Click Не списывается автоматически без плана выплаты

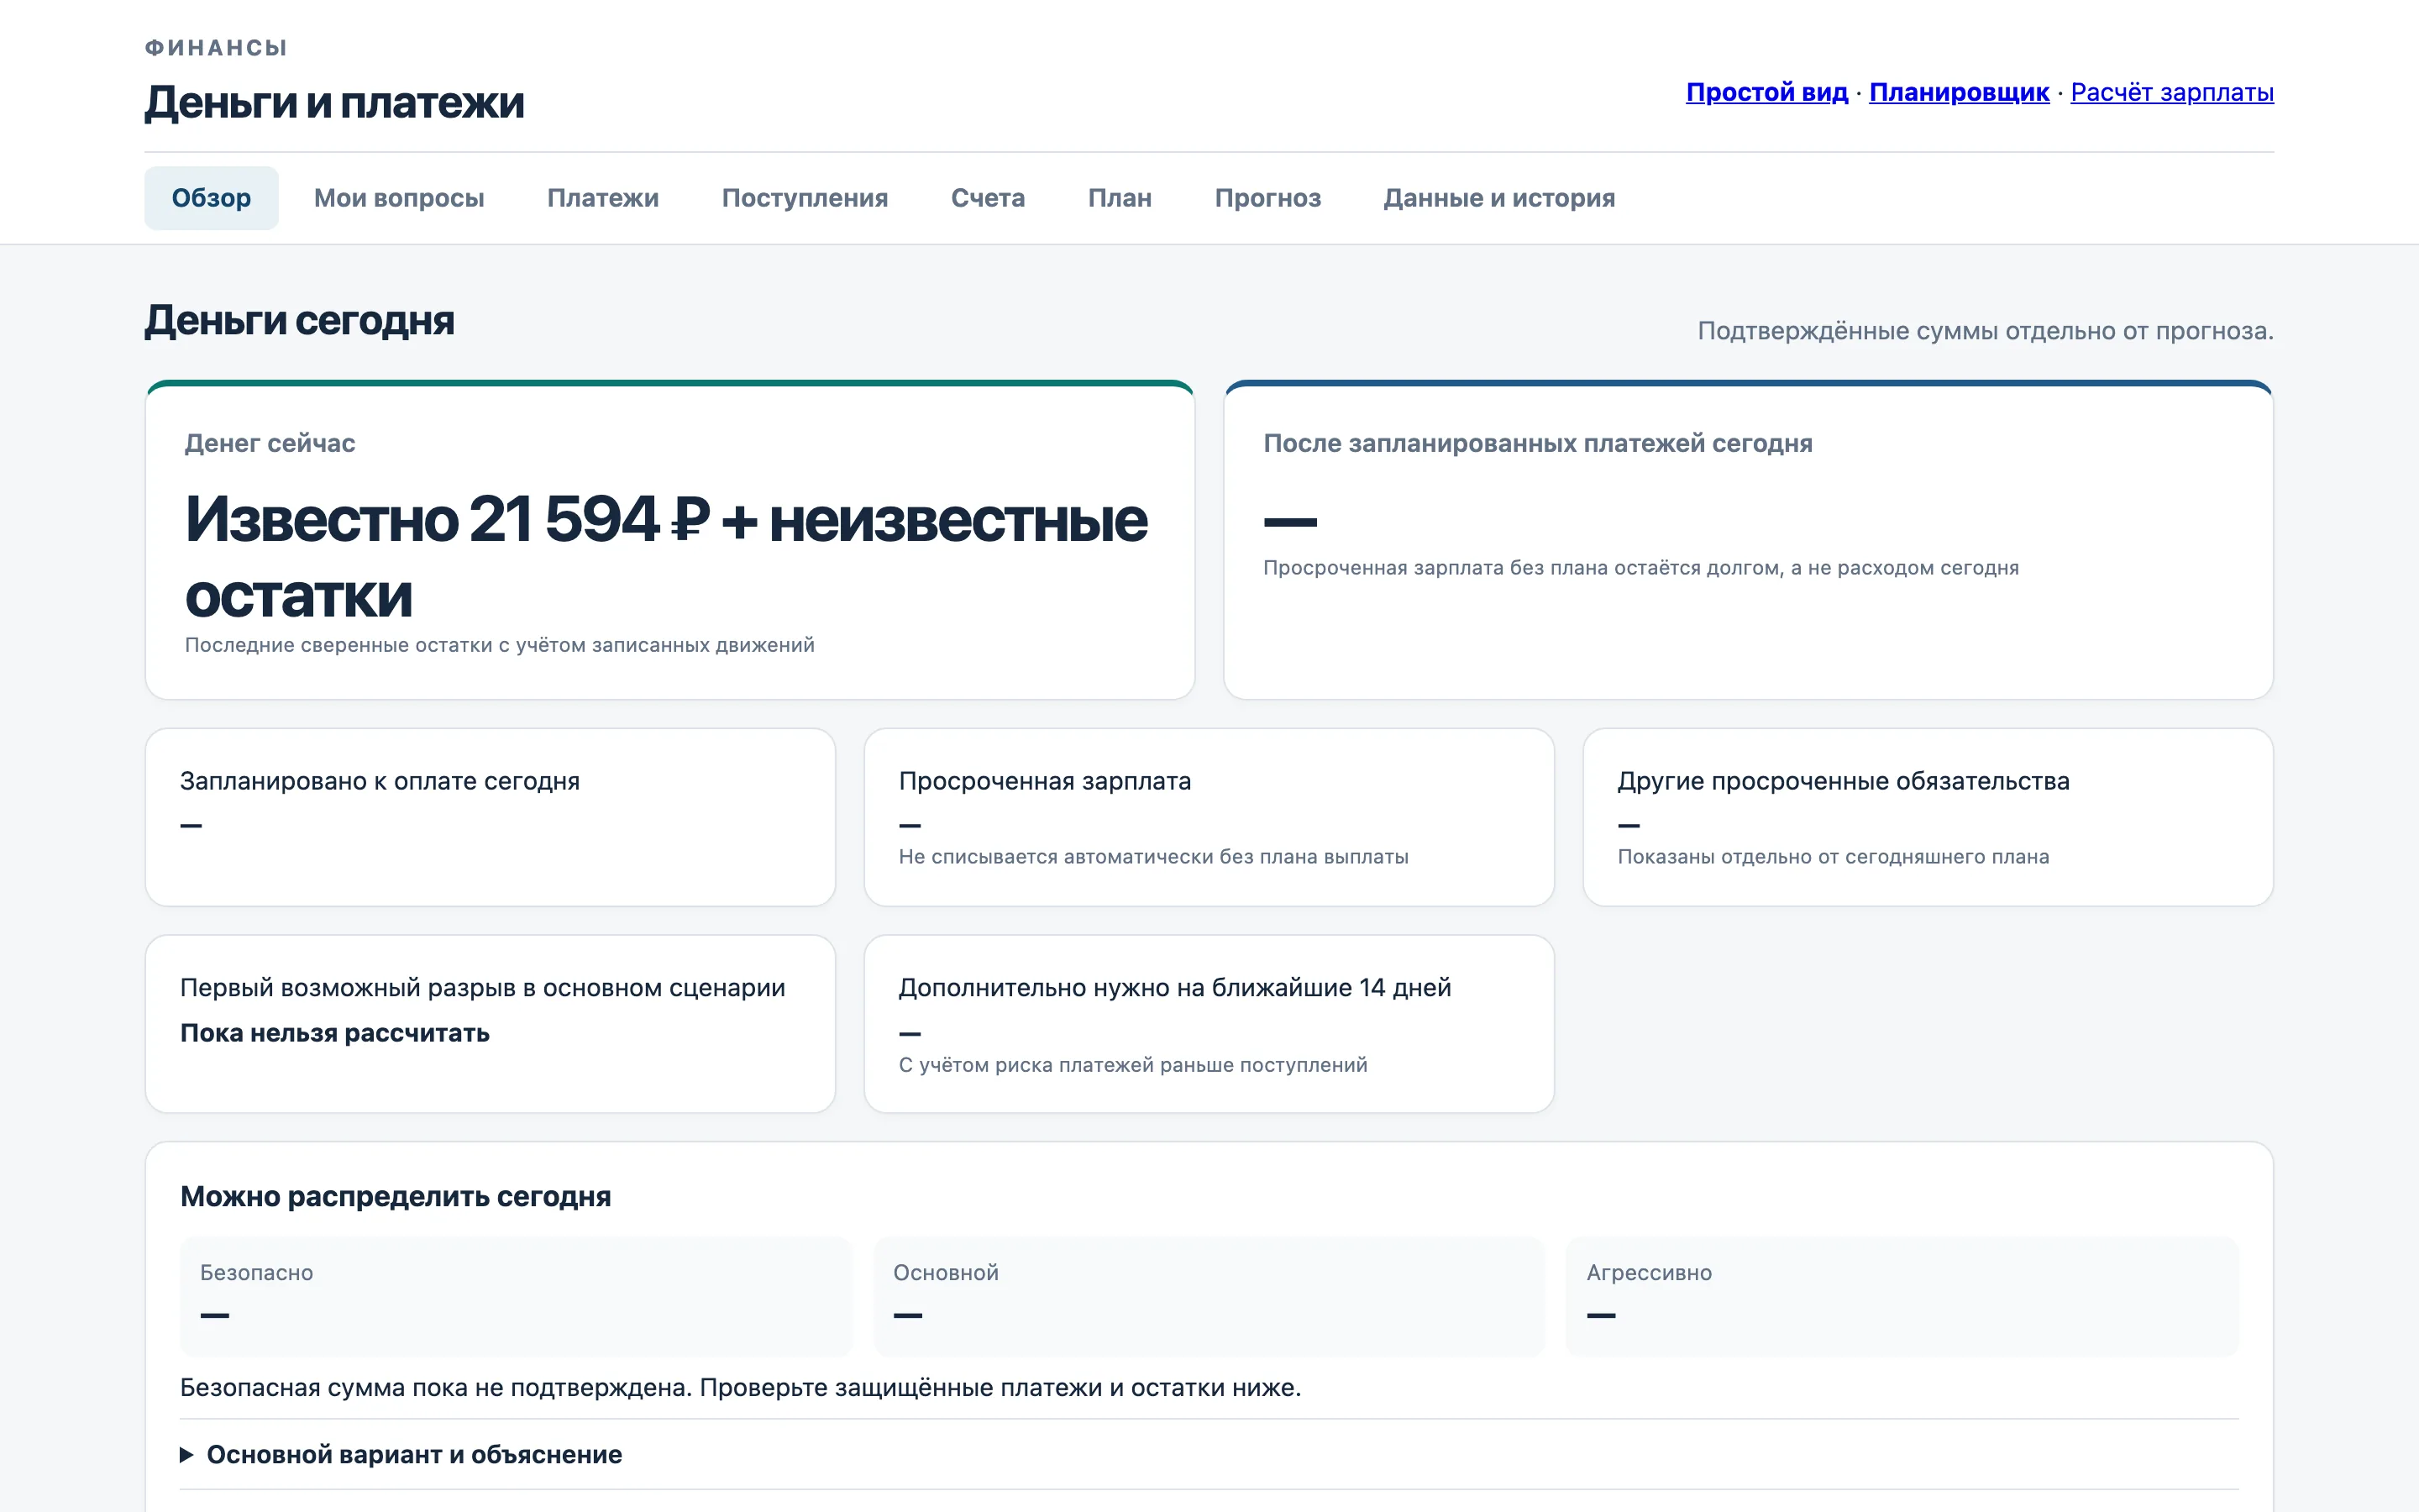pos(1153,857)
